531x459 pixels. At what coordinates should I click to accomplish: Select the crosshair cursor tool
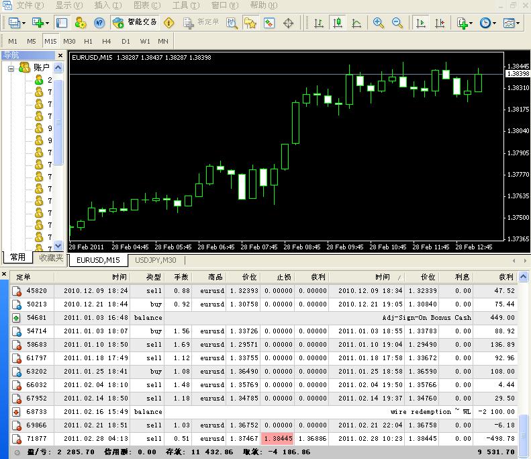(x=289, y=23)
